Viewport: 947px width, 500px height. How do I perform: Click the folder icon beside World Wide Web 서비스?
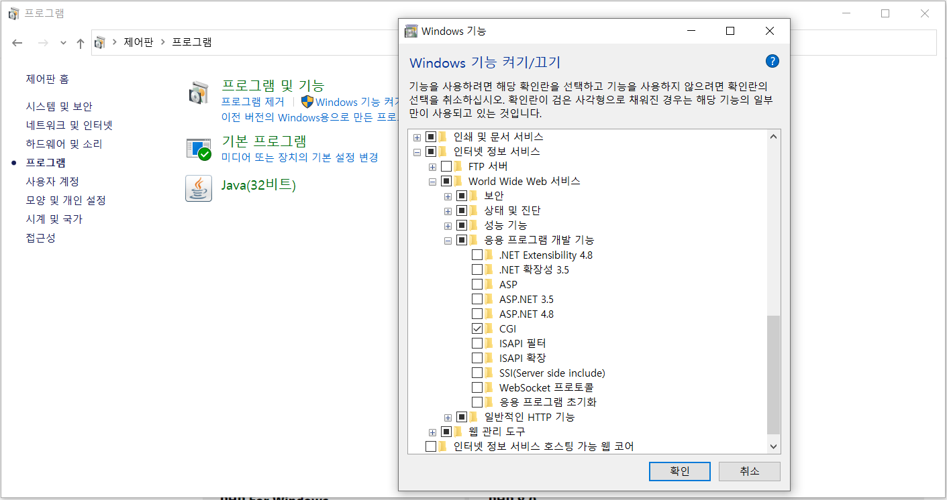(458, 181)
